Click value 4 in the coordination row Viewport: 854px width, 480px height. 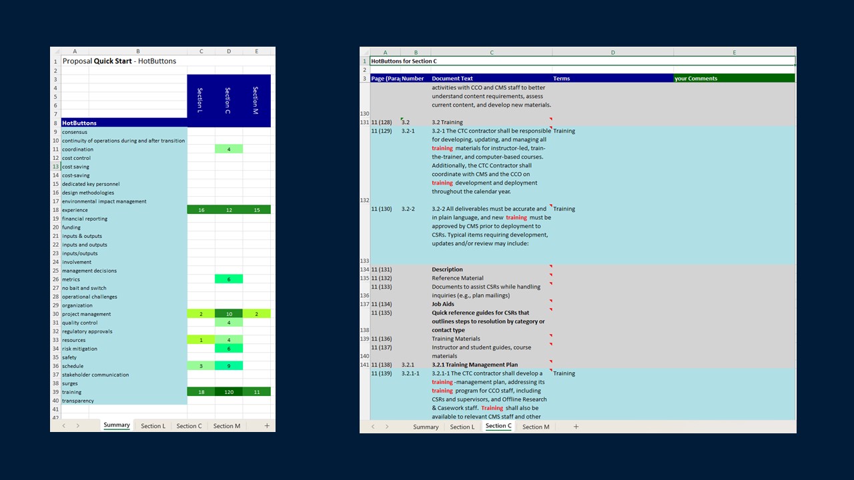pyautogui.click(x=229, y=149)
